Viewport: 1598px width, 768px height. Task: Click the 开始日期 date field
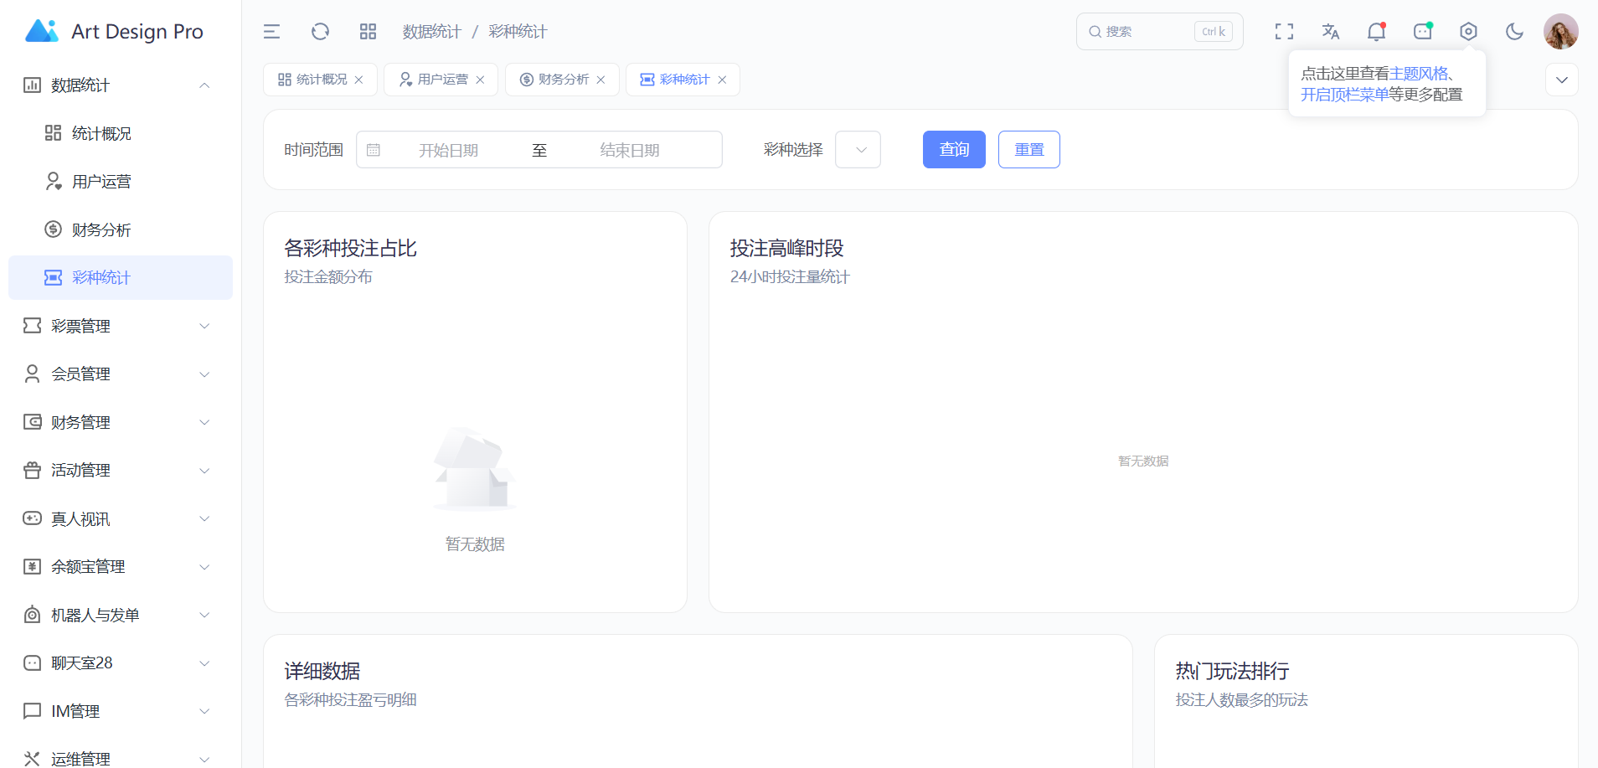click(449, 150)
